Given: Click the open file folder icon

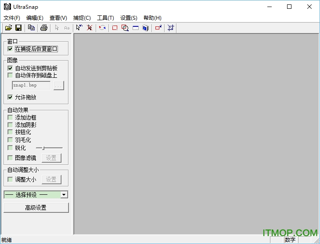Looking at the screenshot, I should pos(9,28).
